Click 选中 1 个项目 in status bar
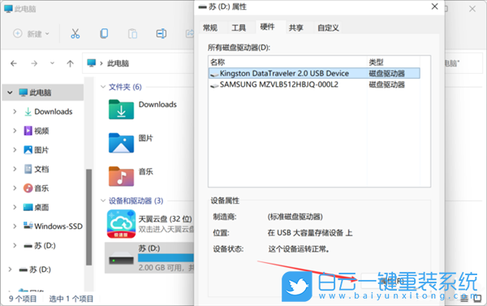 [71, 299]
